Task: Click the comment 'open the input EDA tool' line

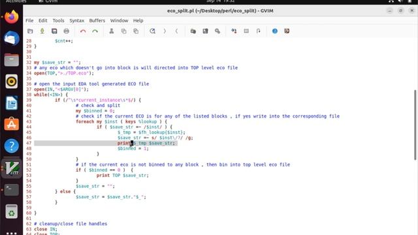Action: 91,84
